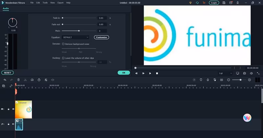Open the File menu
Viewport: 263px width, 138px height.
[x=32, y=3]
